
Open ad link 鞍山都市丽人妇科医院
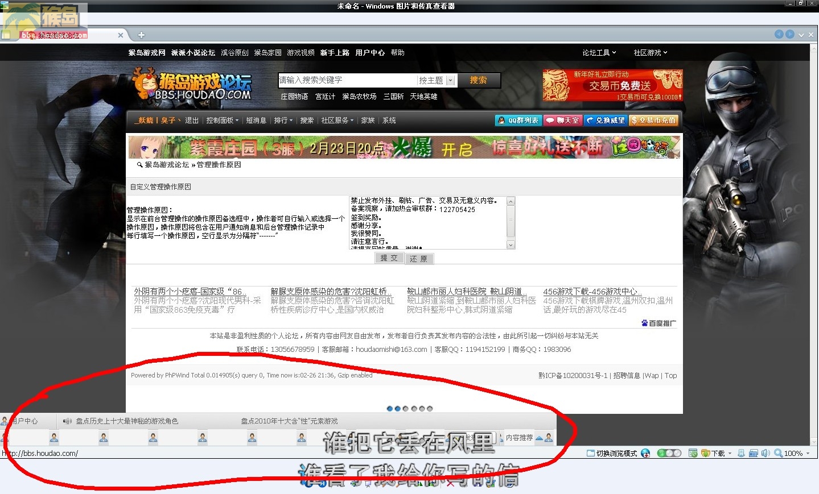(x=467, y=292)
